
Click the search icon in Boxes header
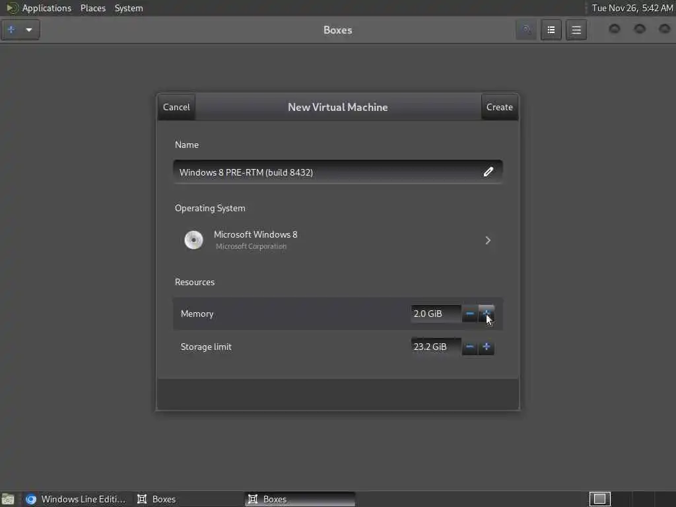[x=526, y=30]
